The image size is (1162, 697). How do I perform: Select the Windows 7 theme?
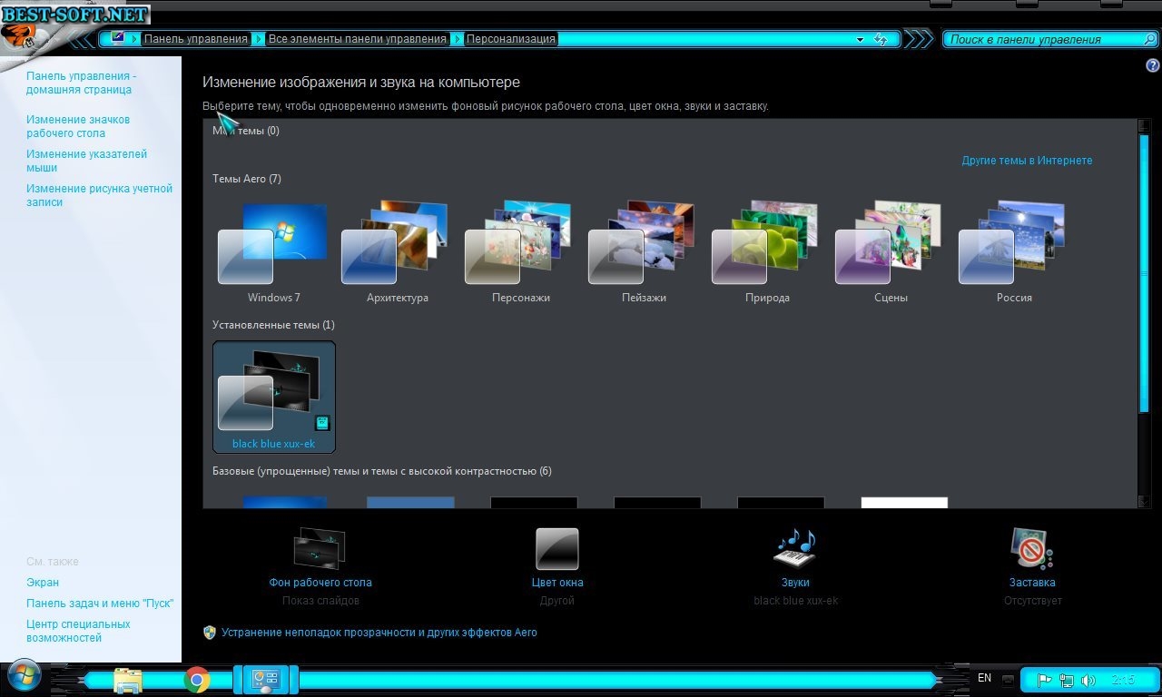[273, 251]
